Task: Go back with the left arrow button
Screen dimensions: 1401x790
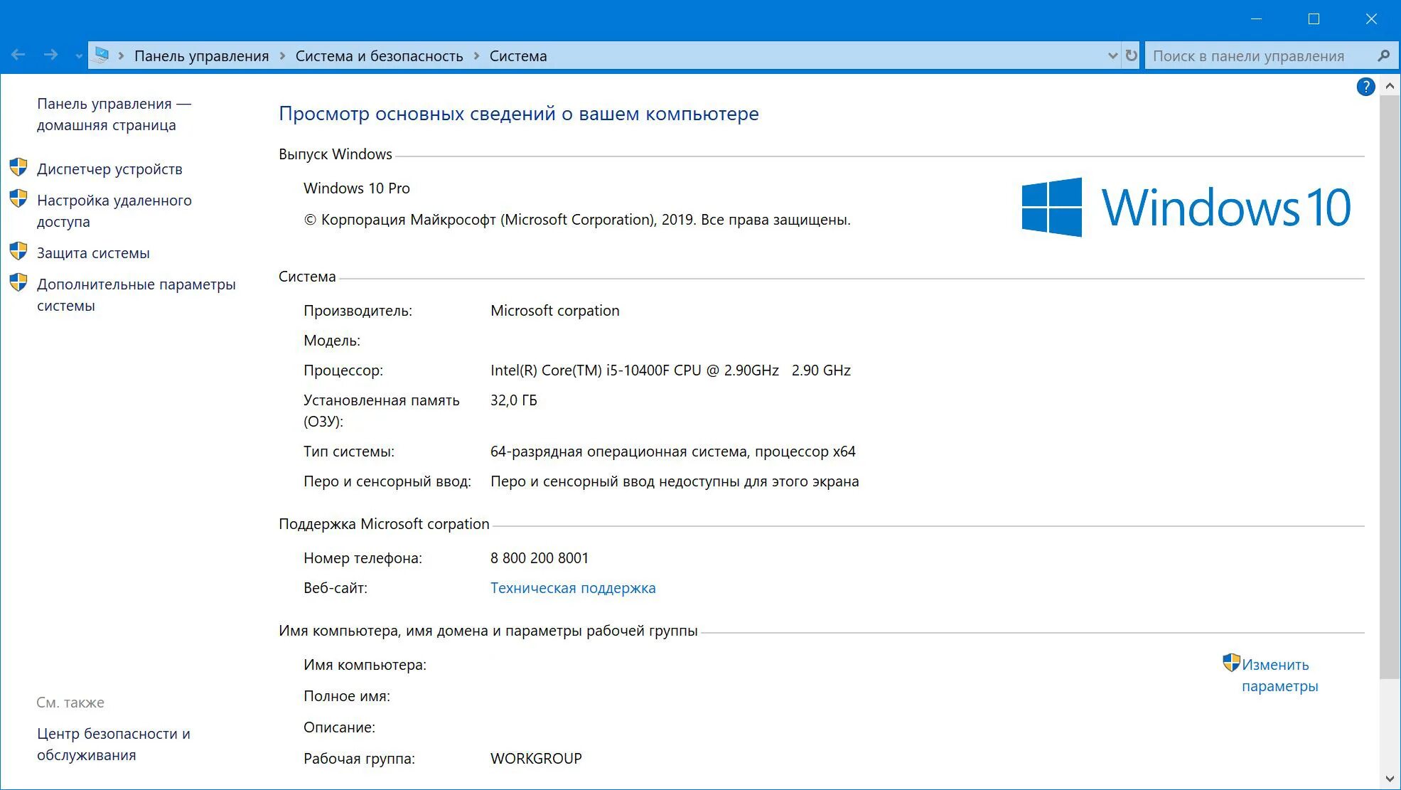Action: point(18,55)
